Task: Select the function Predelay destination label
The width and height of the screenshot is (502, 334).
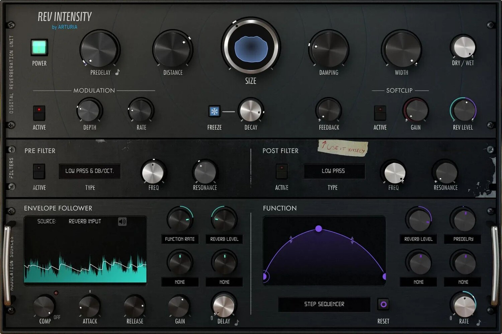Action: [x=463, y=239]
